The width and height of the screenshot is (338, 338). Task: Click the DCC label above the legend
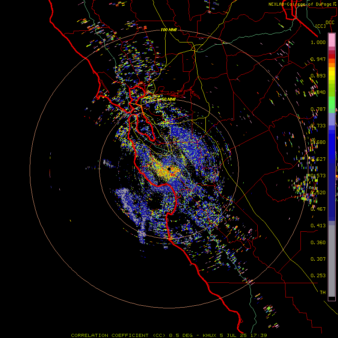coord(330,23)
